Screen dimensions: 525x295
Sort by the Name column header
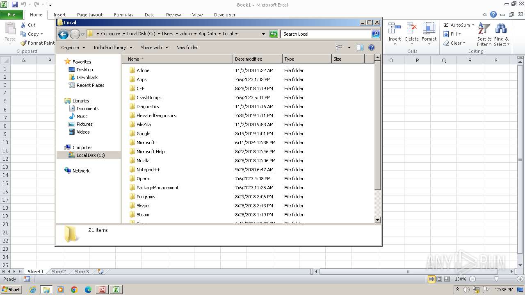(x=178, y=59)
